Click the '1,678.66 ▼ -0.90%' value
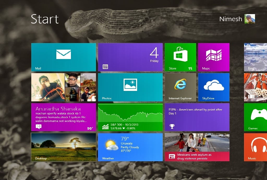 click(x=123, y=128)
